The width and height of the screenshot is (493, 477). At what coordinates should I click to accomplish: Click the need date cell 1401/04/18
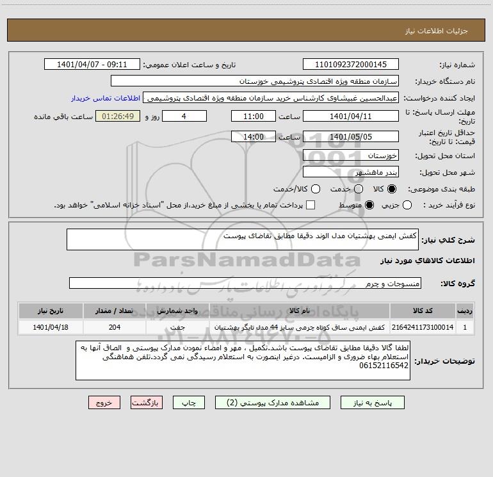(51, 327)
